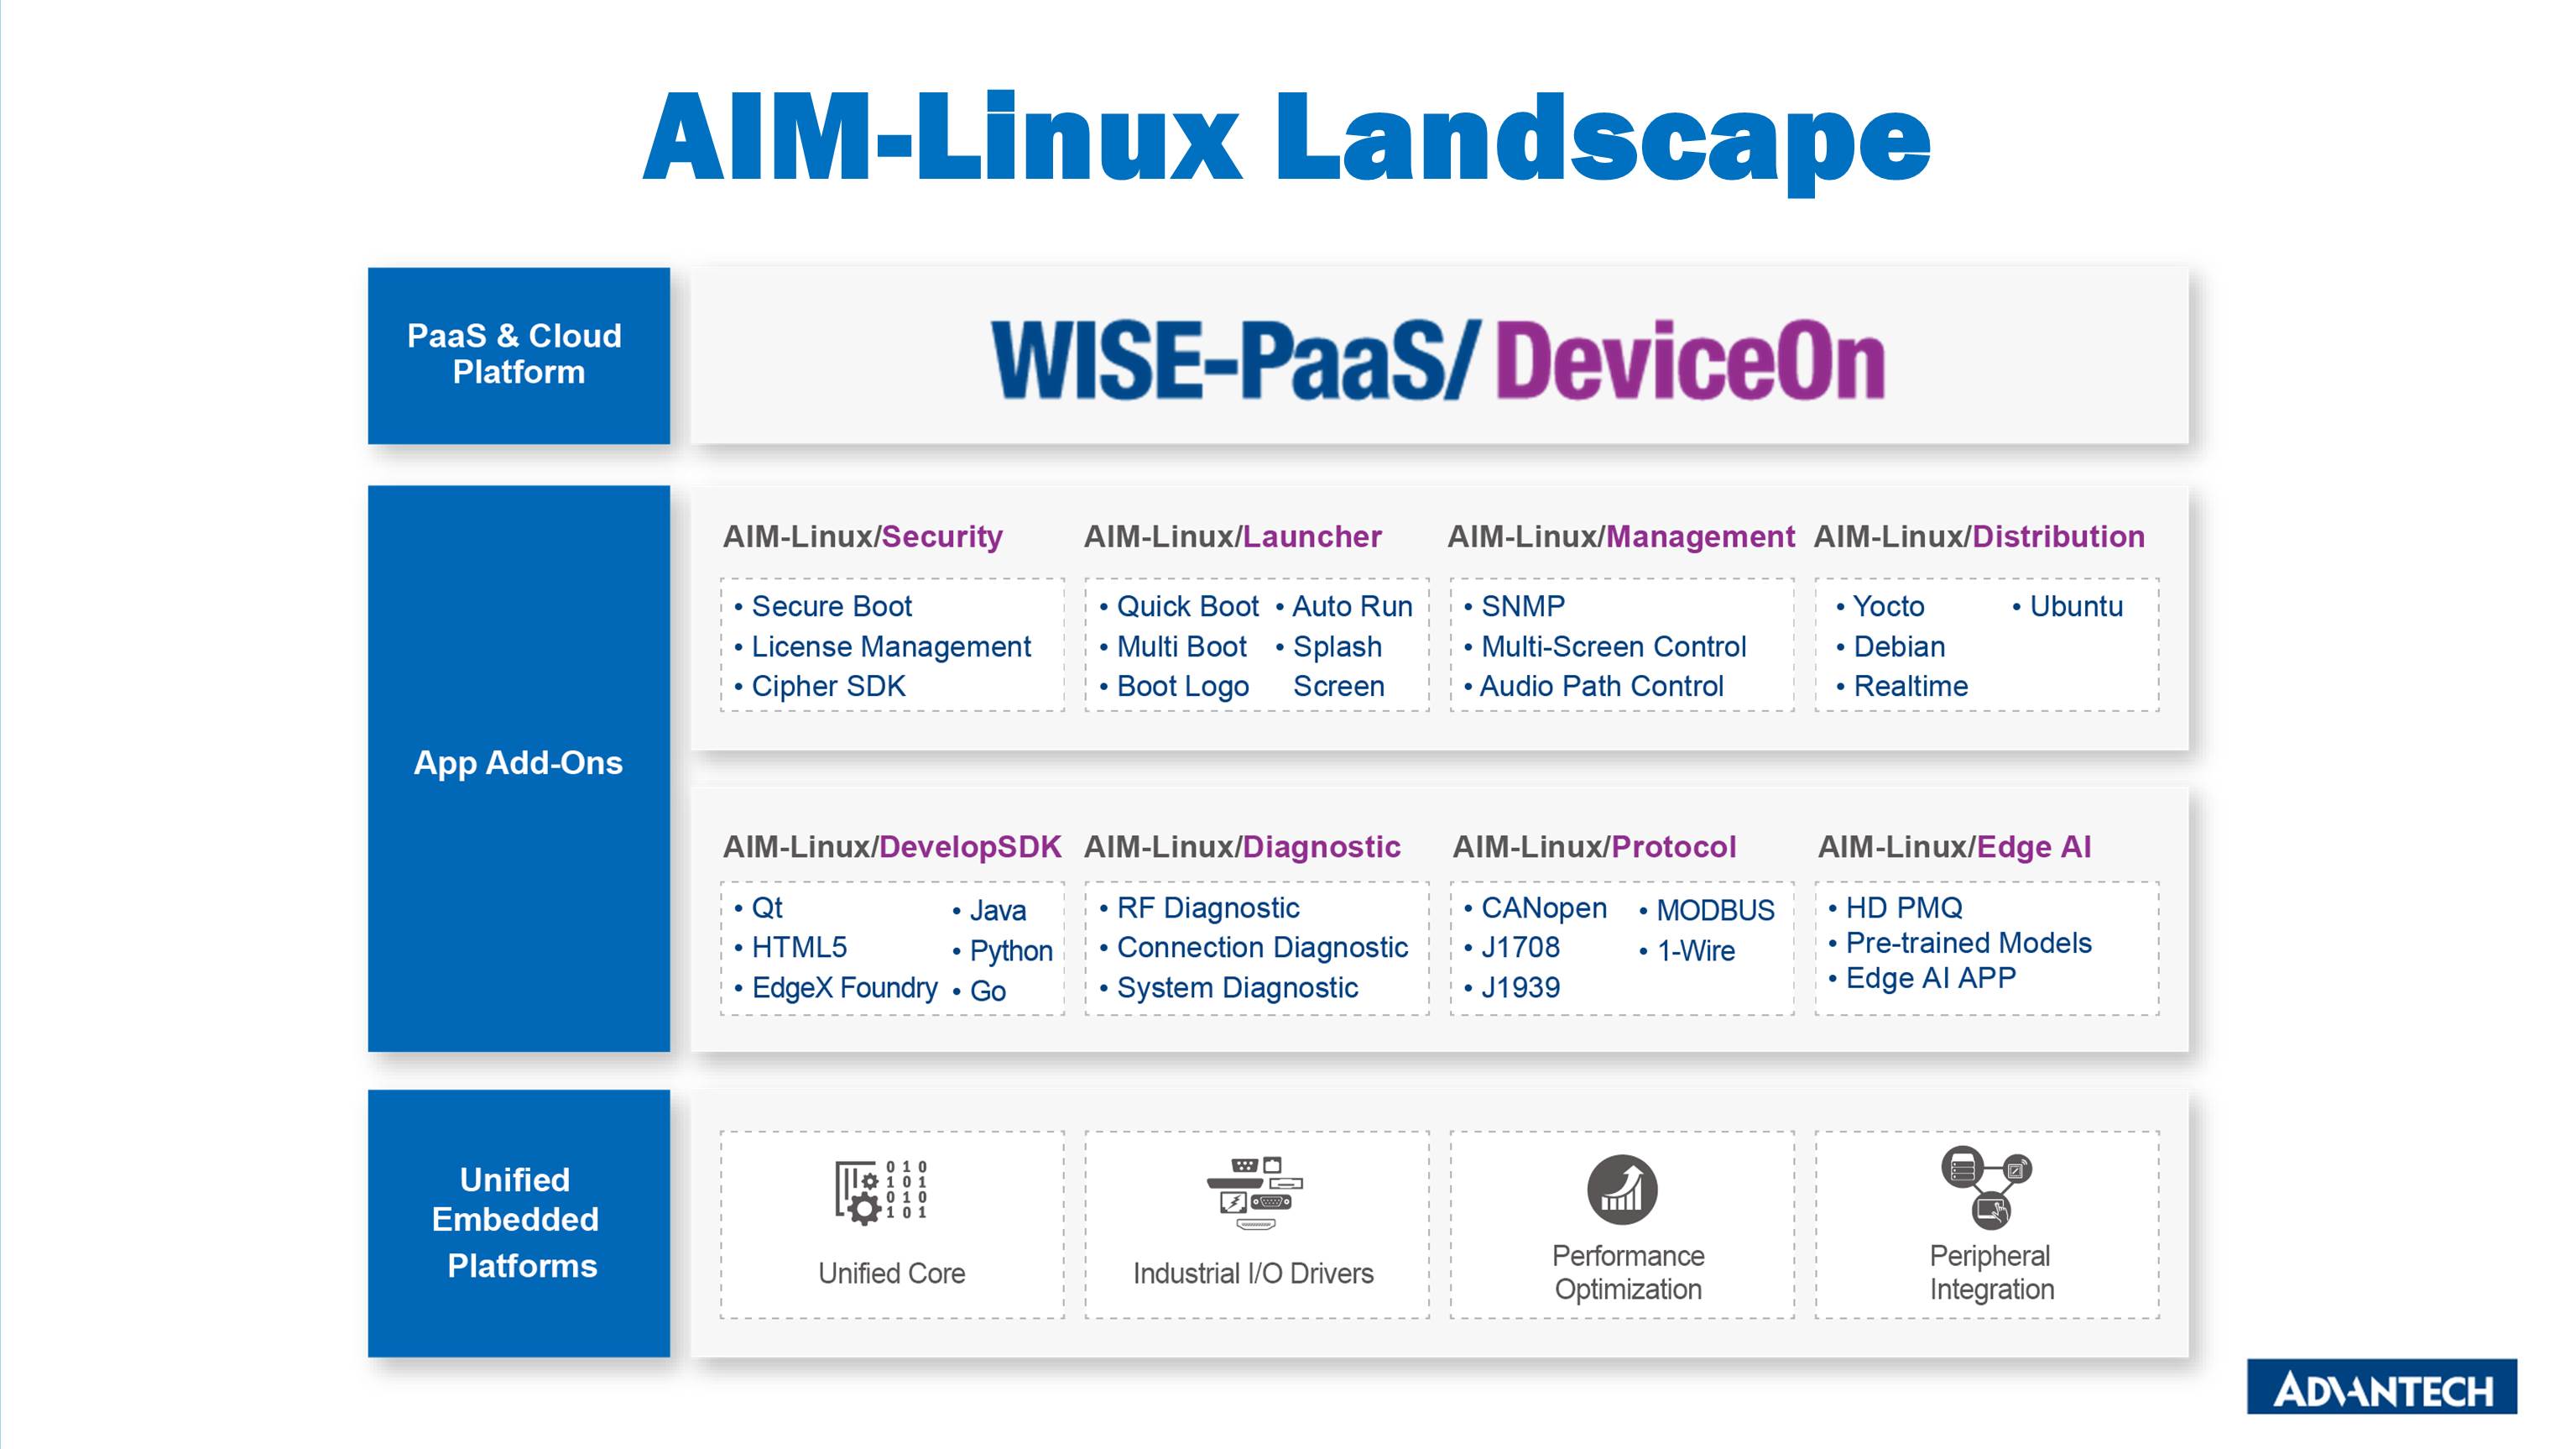Image resolution: width=2576 pixels, height=1449 pixels.
Task: Select the PaaS & Cloud Platform block
Action: coord(519,355)
